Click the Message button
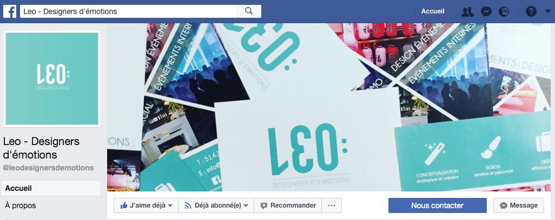 click(519, 205)
